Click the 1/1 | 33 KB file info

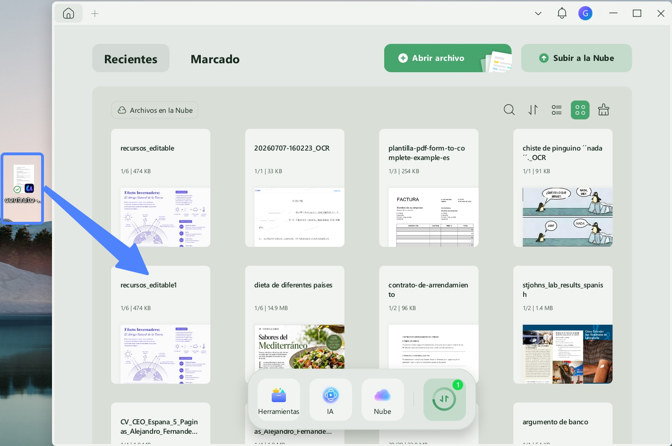coord(268,171)
